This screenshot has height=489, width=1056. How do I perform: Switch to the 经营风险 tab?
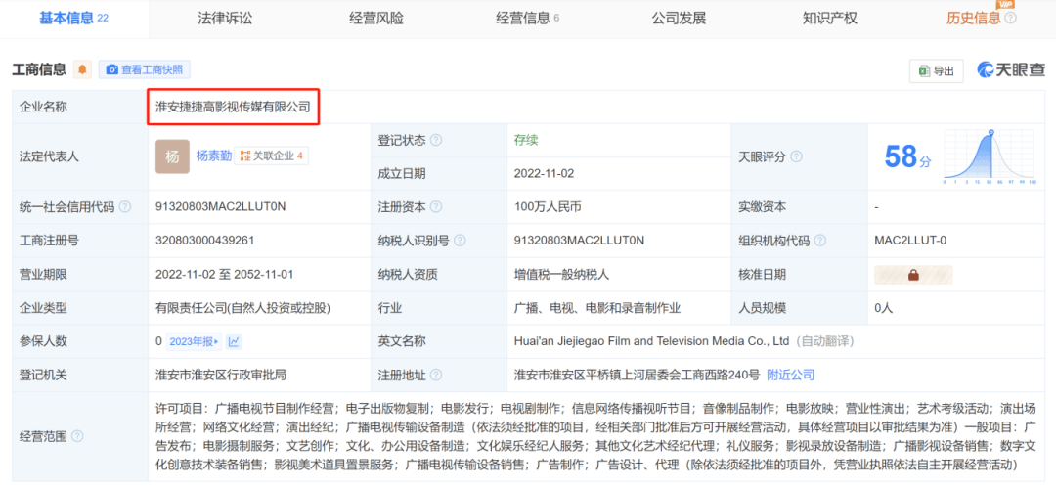(x=375, y=19)
